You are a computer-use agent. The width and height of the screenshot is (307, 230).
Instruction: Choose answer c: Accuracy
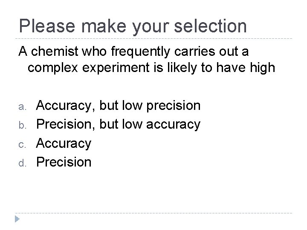(x=64, y=143)
